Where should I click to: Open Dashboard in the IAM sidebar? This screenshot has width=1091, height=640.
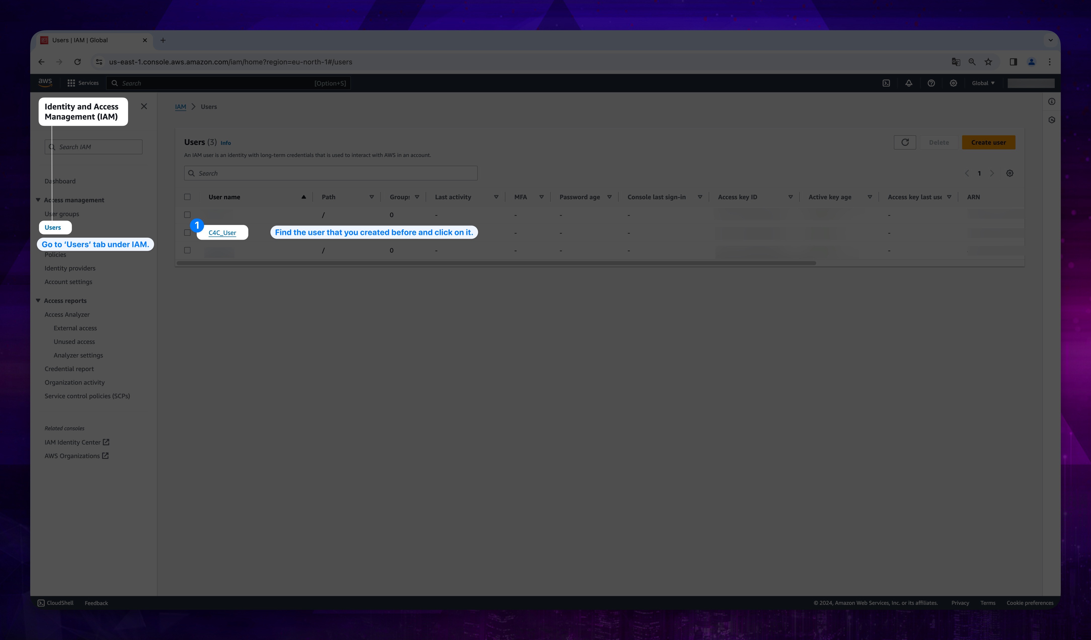pyautogui.click(x=60, y=181)
